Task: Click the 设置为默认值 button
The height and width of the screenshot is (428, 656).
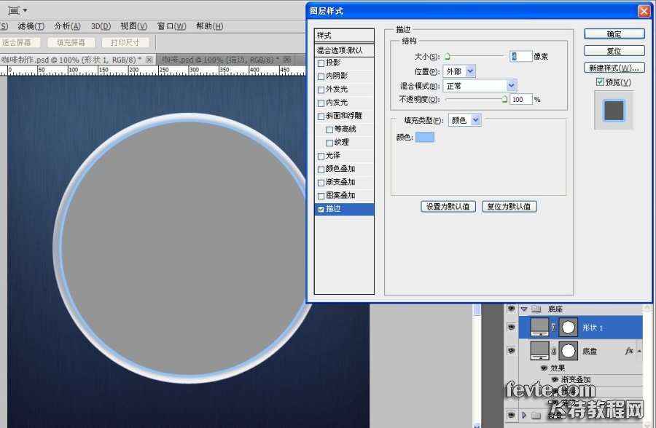Action: [x=448, y=207]
